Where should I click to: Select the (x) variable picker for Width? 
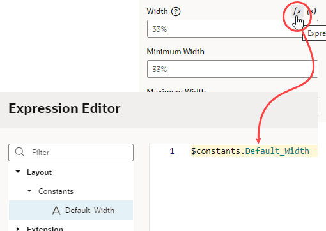(x=311, y=11)
